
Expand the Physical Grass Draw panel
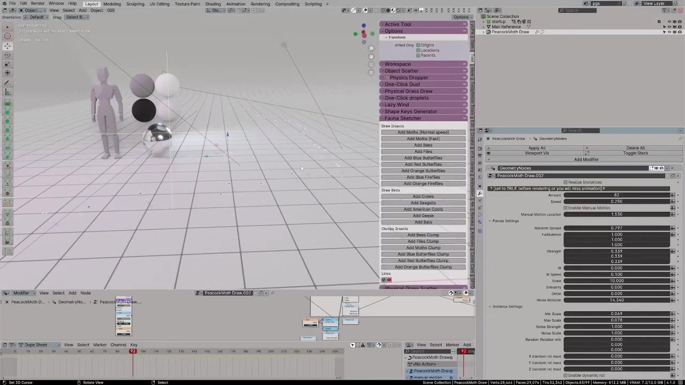(423, 91)
